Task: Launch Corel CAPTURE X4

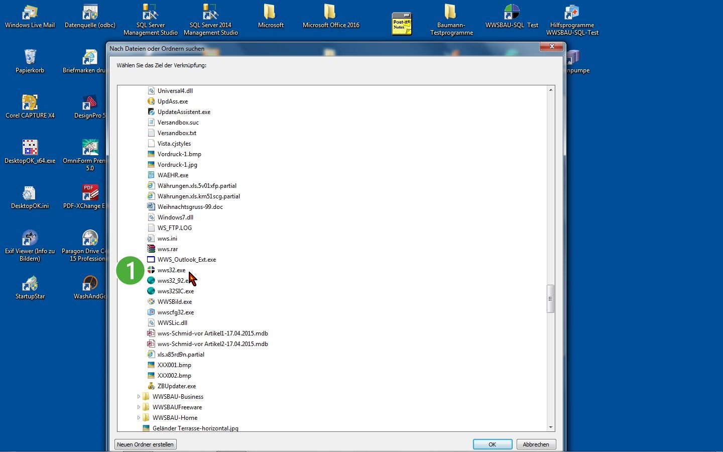Action: pos(30,106)
